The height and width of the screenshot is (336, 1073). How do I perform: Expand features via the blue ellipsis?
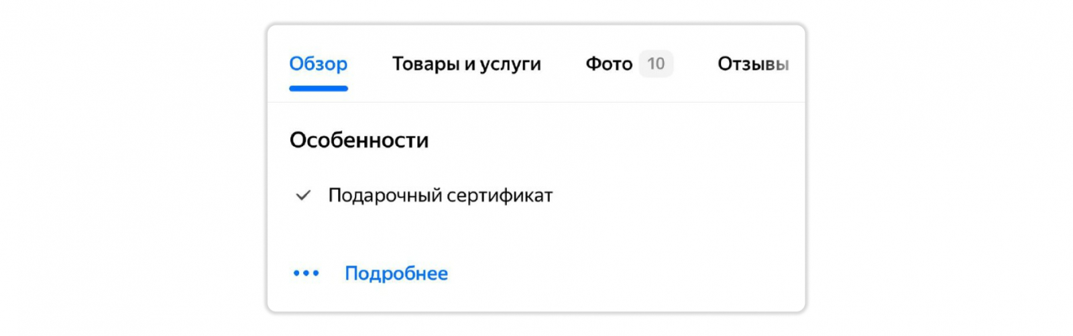tap(306, 273)
